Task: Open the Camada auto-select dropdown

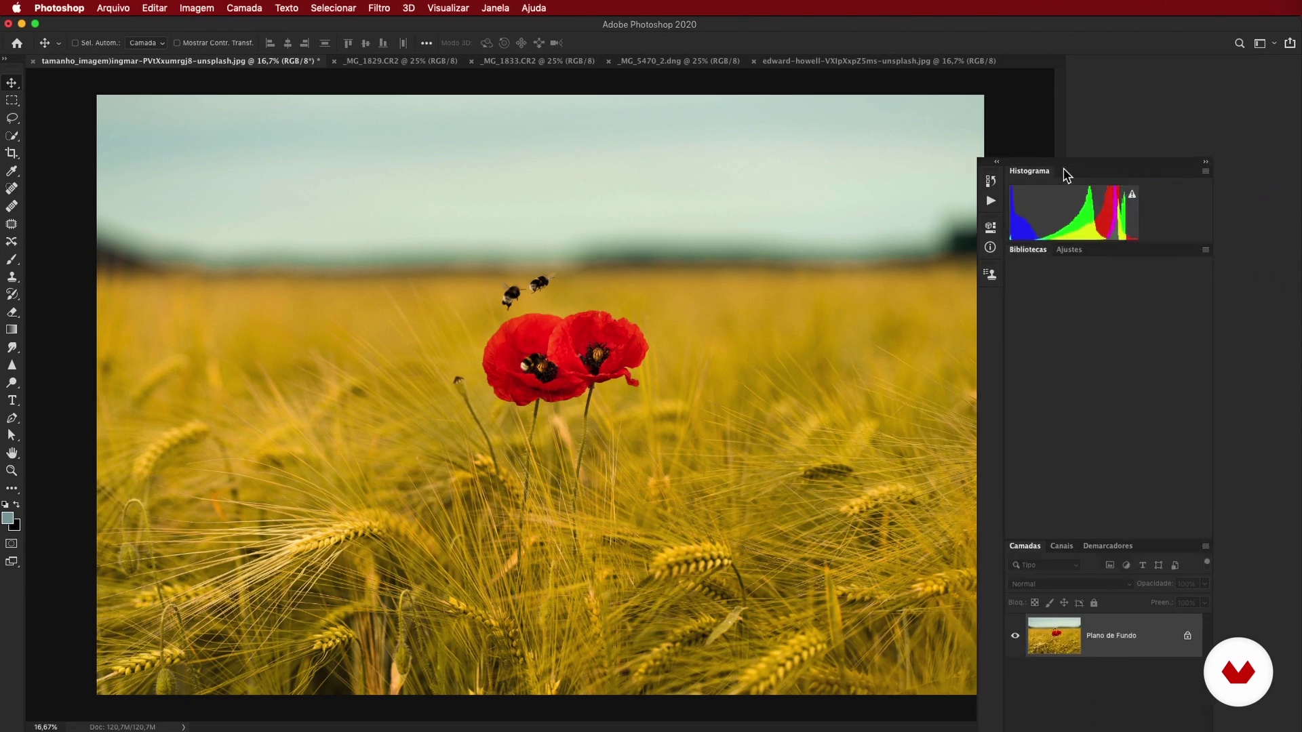Action: pyautogui.click(x=146, y=43)
